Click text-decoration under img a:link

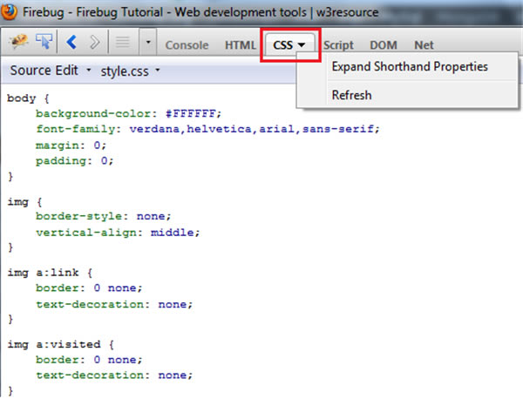pyautogui.click(x=90, y=304)
